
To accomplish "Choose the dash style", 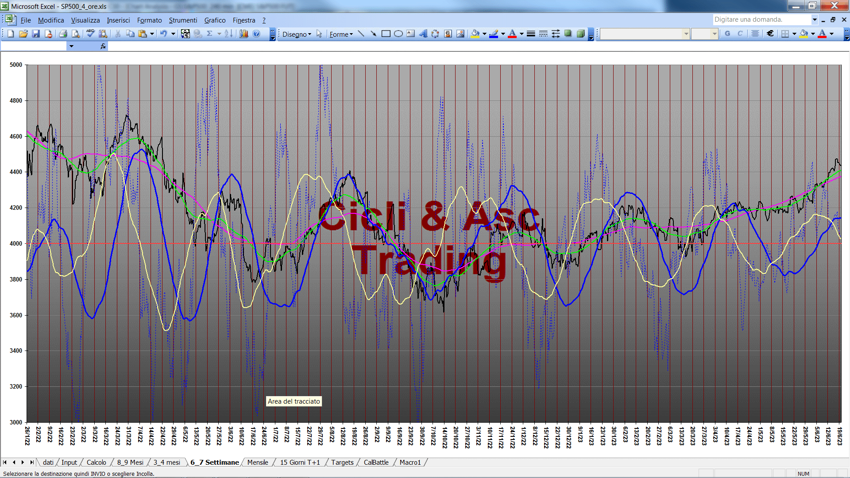I will [543, 34].
